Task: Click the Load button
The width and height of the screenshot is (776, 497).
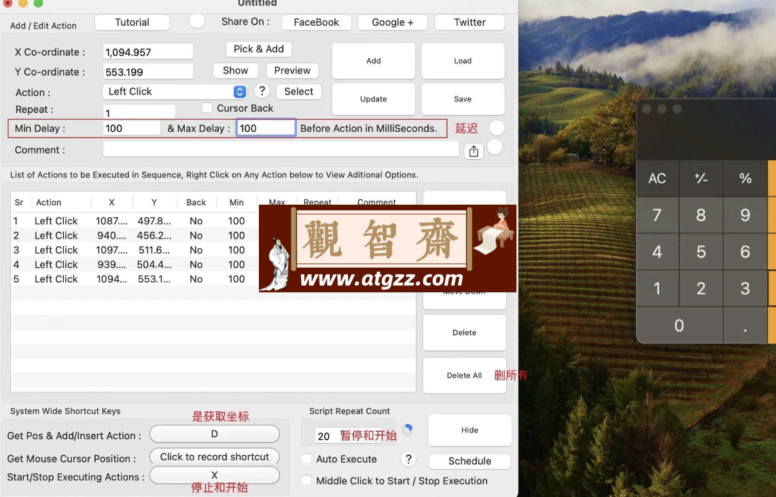Action: (463, 61)
